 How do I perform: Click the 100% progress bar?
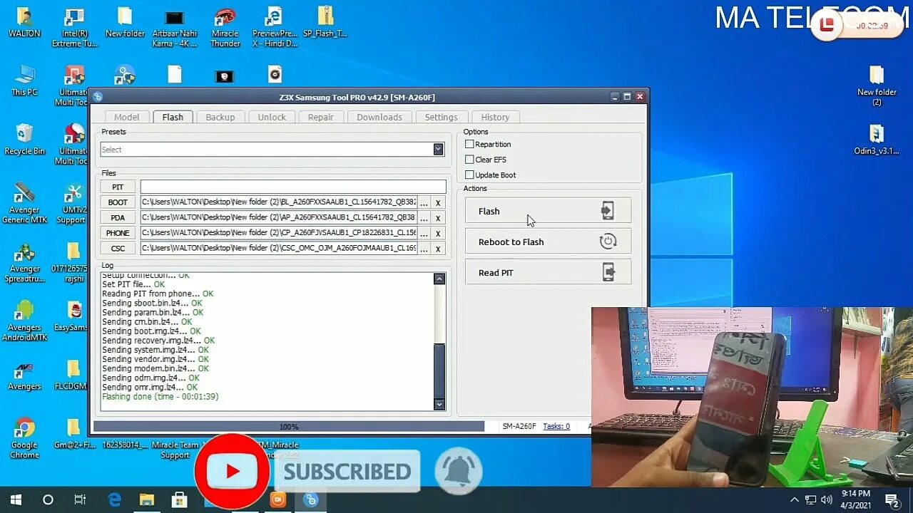click(289, 426)
